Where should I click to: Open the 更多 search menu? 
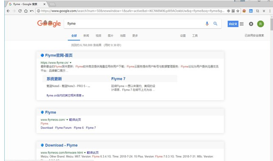[x=135, y=36]
